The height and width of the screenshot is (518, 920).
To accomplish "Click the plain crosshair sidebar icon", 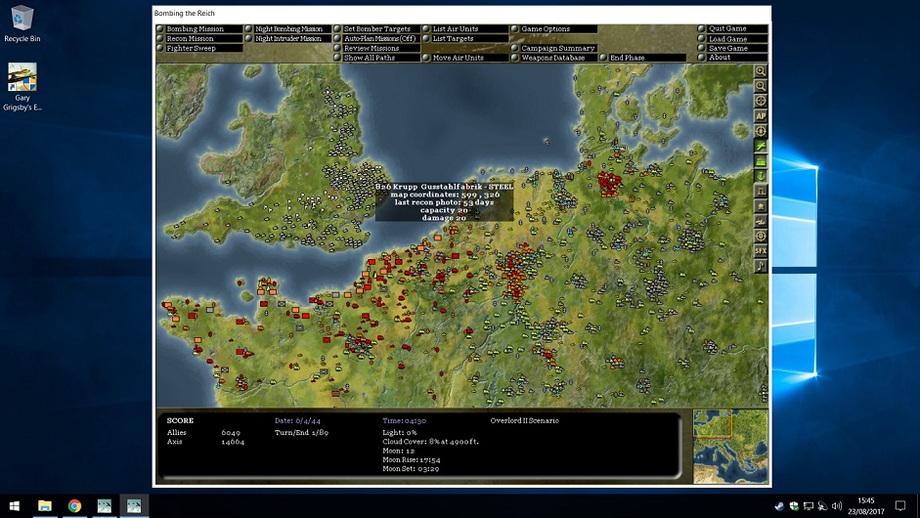I will 761,101.
